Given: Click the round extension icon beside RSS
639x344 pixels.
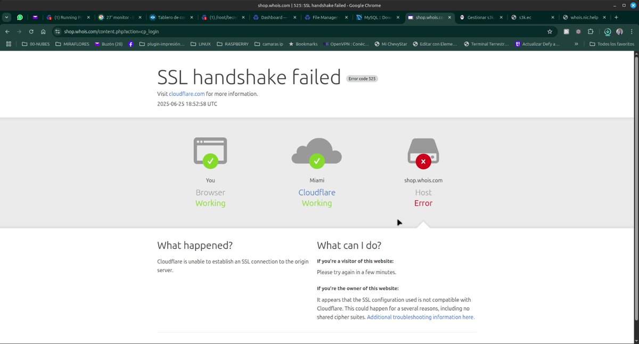Looking at the screenshot, I should coord(578,31).
